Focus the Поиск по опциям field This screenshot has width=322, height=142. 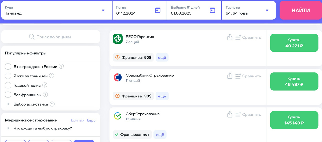click(x=51, y=37)
